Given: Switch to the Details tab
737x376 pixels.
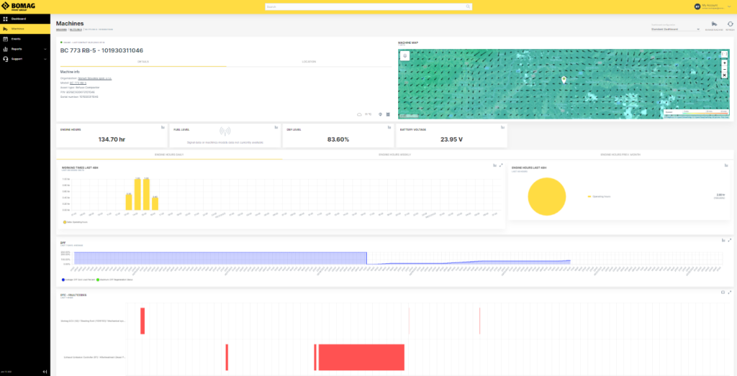Looking at the screenshot, I should [143, 62].
